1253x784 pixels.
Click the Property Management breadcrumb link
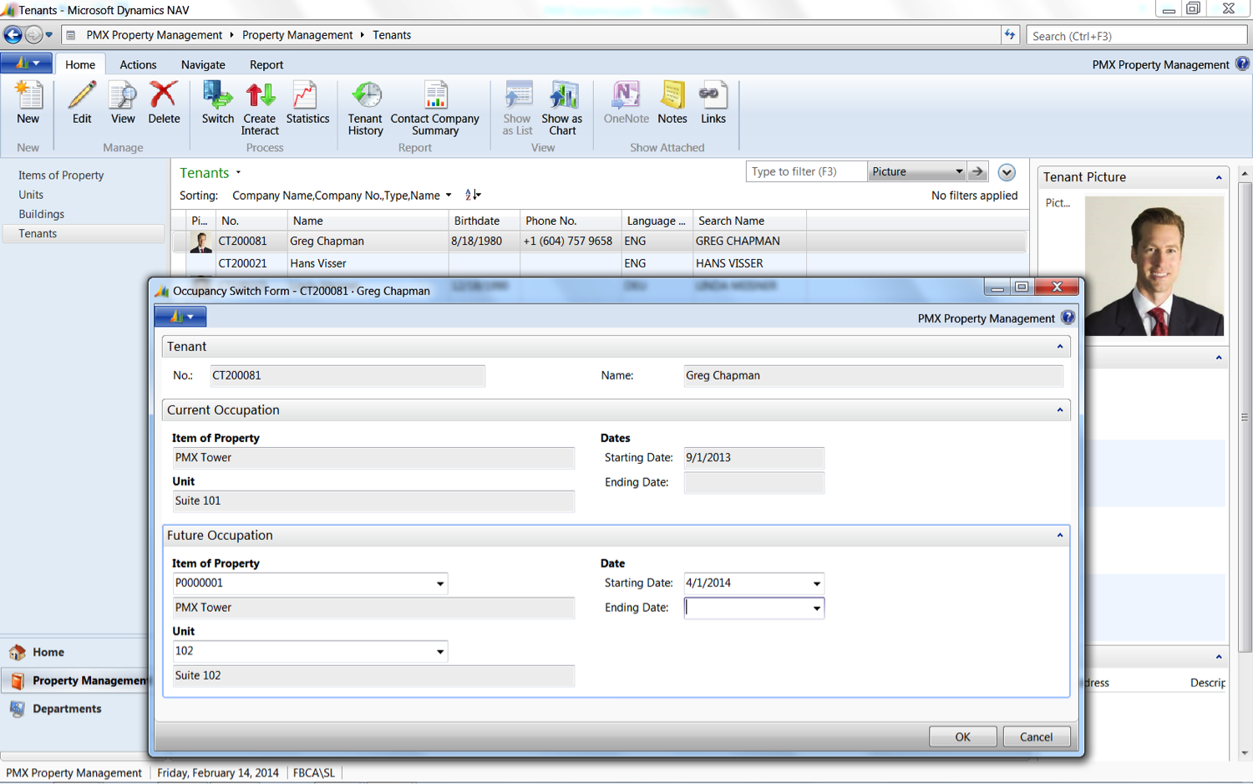[x=297, y=35]
